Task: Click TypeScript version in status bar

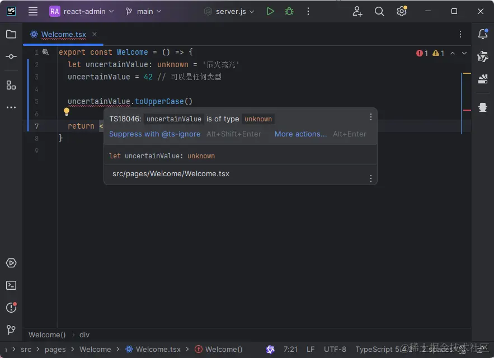Action: pyautogui.click(x=384, y=349)
